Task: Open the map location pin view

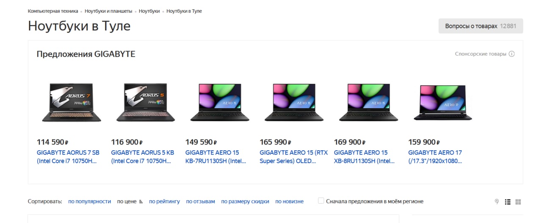Action: tap(497, 202)
